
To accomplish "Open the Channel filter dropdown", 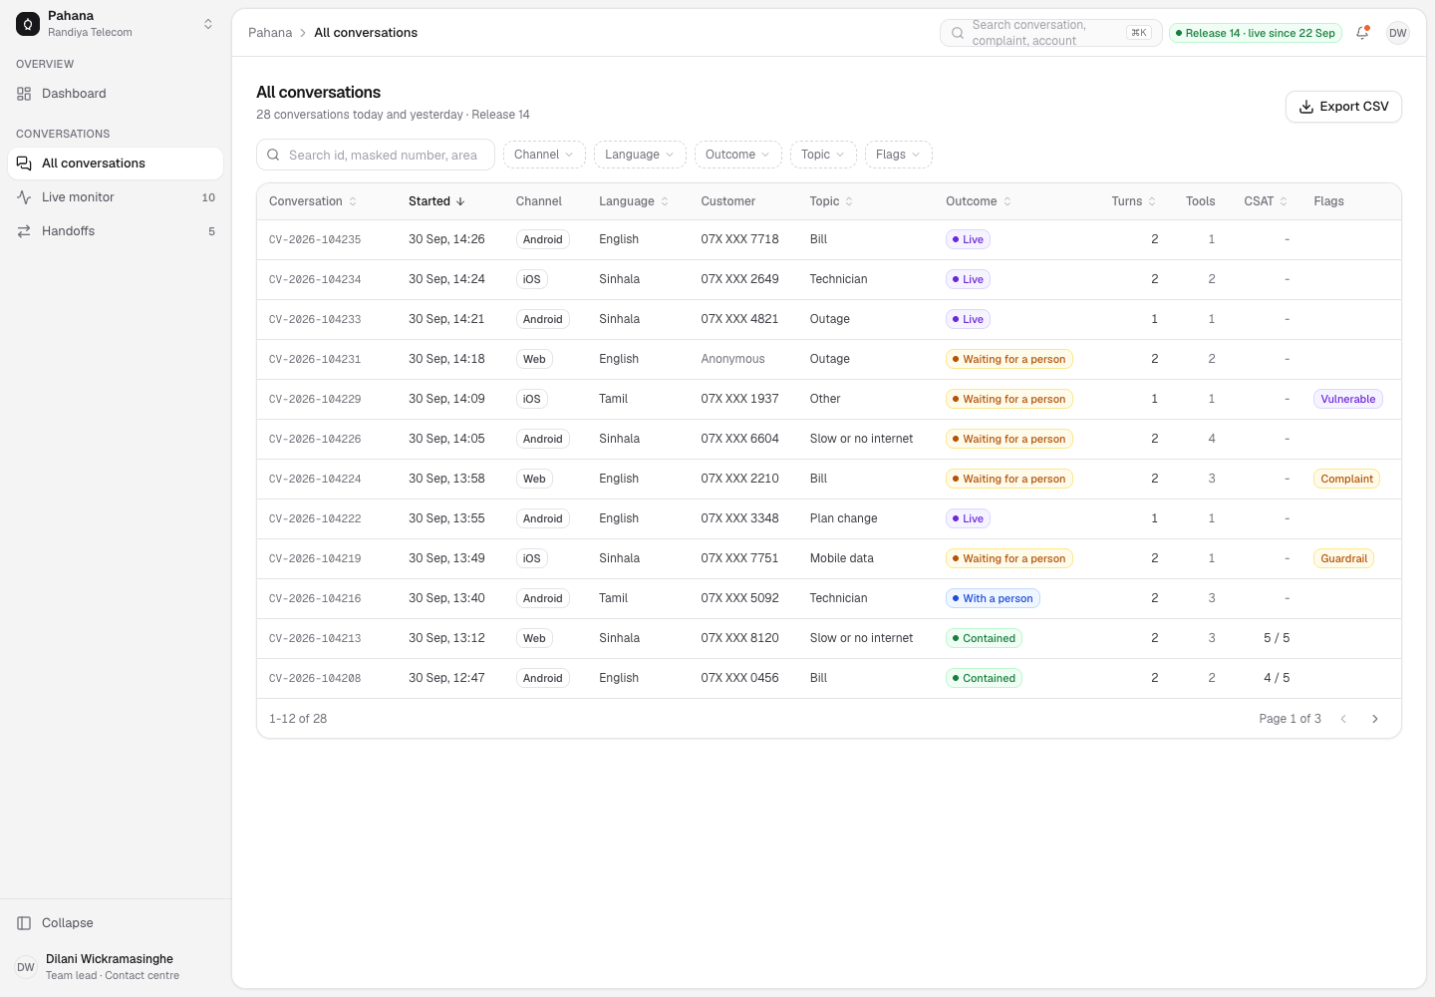I will [x=544, y=155].
